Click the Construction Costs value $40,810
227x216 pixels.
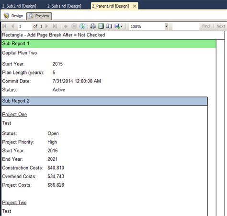(56, 168)
